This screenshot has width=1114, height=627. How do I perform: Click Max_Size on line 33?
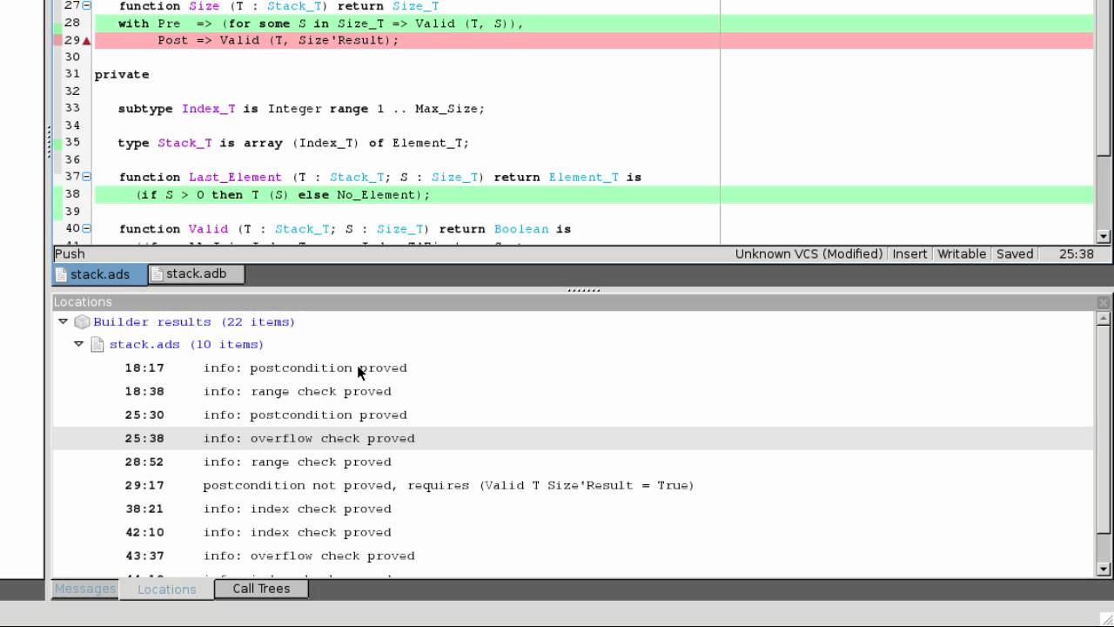click(446, 109)
